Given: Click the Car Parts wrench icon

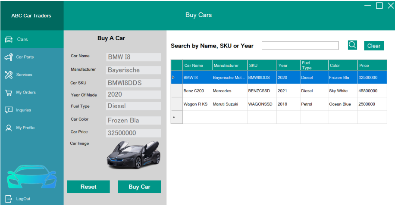Looking at the screenshot, I should pyautogui.click(x=9, y=57).
